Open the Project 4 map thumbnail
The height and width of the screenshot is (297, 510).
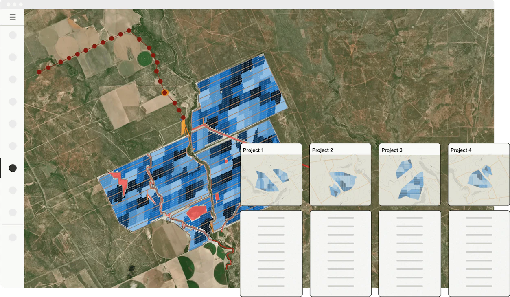479,180
